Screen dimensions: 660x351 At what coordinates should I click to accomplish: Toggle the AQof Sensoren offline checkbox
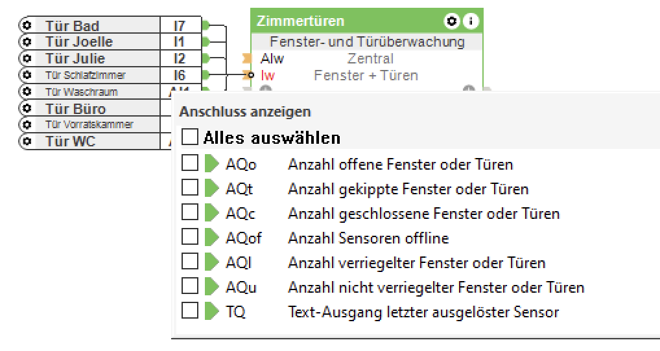click(190, 238)
